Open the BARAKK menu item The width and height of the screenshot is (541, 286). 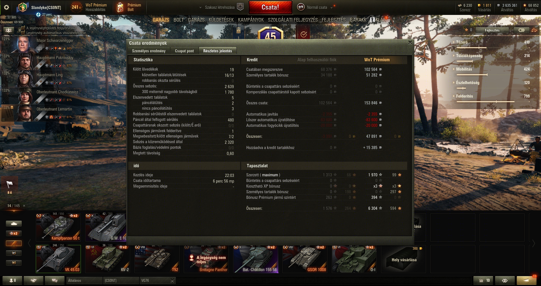(358, 20)
